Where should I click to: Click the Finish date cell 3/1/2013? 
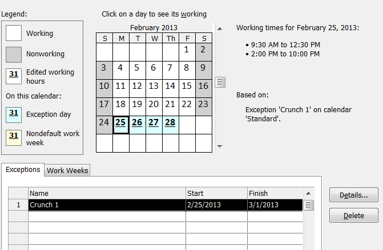pos(274,205)
